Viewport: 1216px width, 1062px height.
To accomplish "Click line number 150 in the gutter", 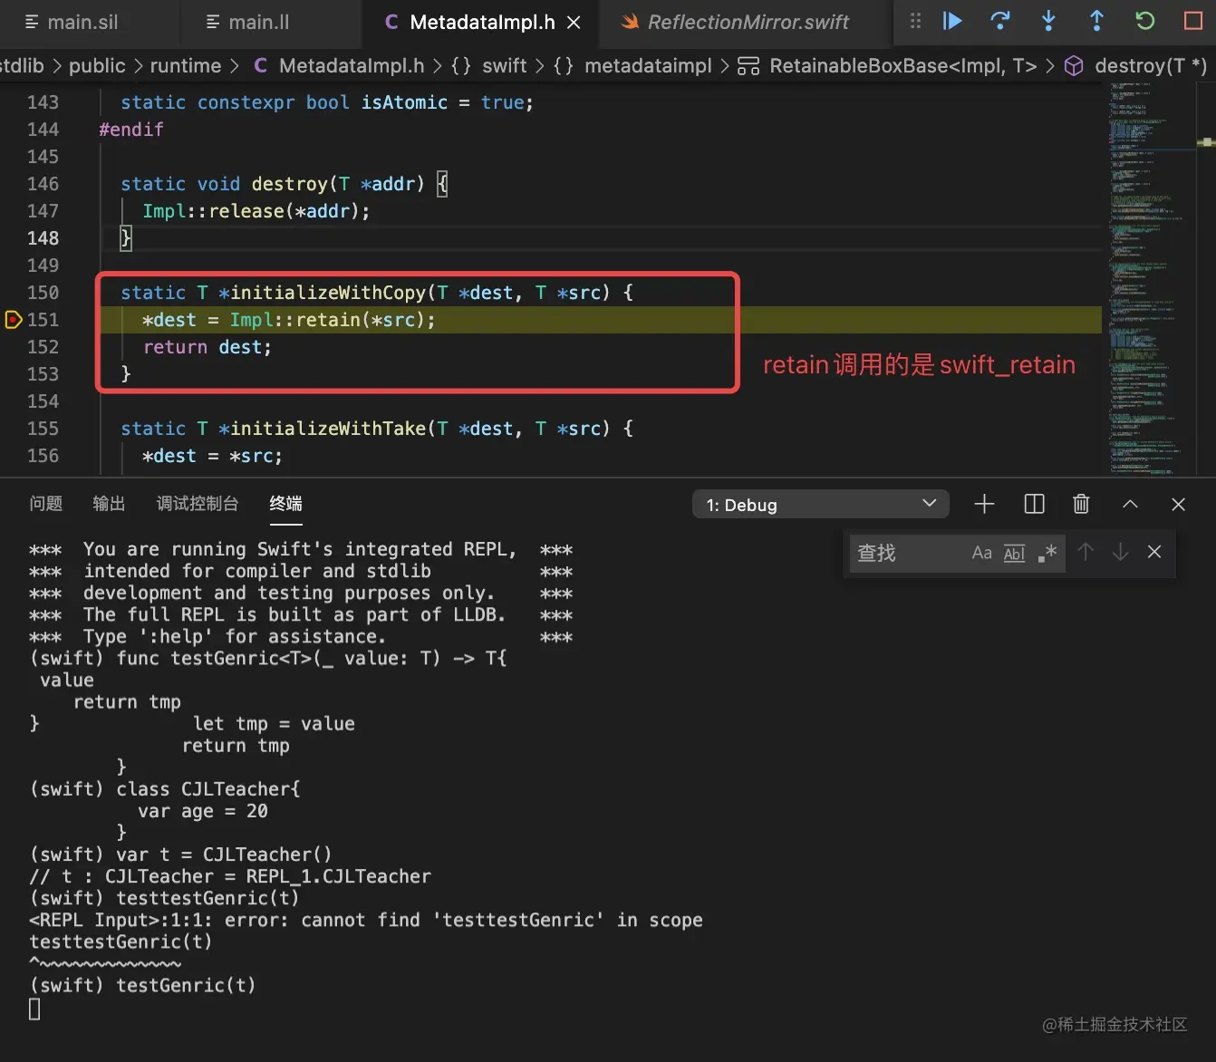I will (43, 293).
